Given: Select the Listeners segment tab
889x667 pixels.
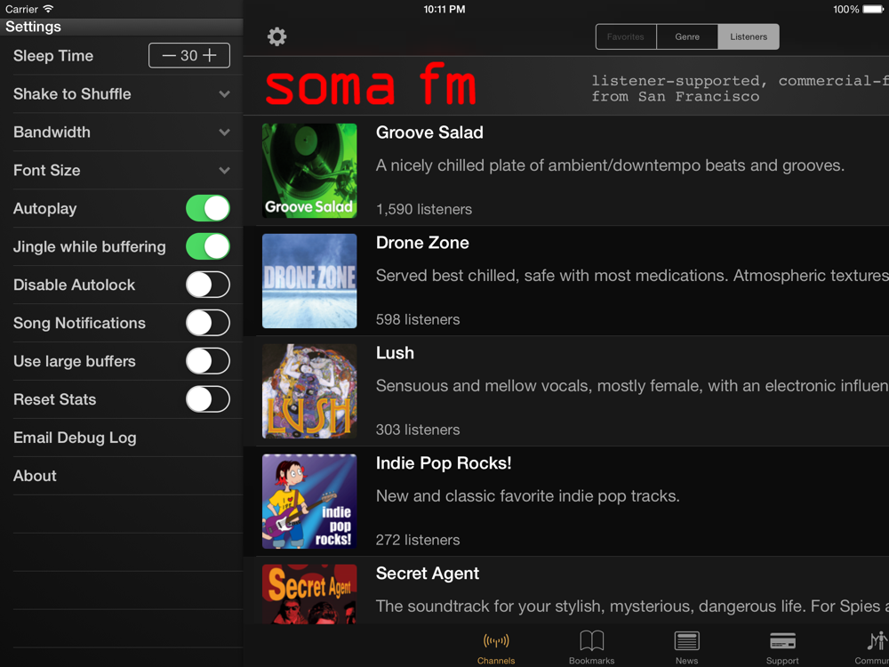Looking at the screenshot, I should coord(749,36).
